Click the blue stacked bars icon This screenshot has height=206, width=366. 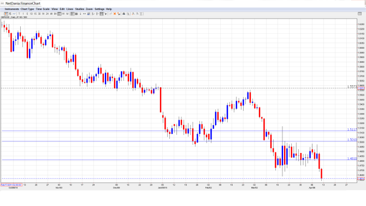88,14
